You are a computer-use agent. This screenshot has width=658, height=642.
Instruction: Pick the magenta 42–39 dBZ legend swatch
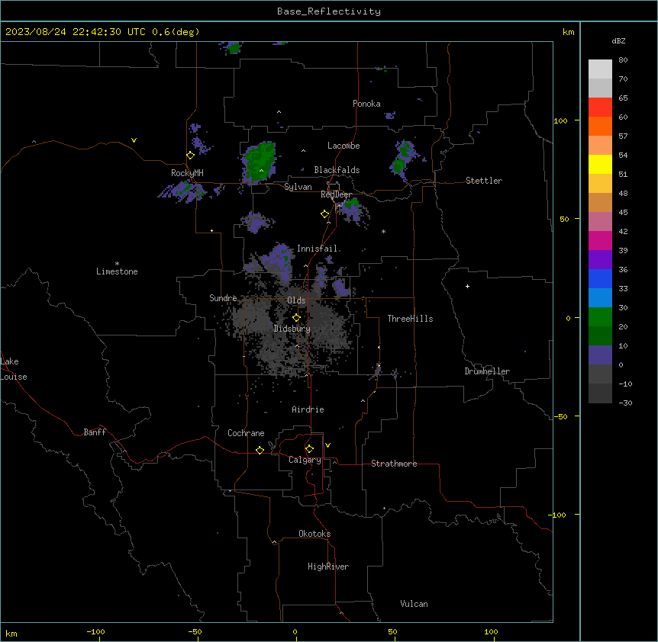point(600,241)
